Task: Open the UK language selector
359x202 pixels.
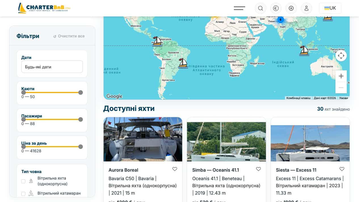Action: tap(330, 8)
